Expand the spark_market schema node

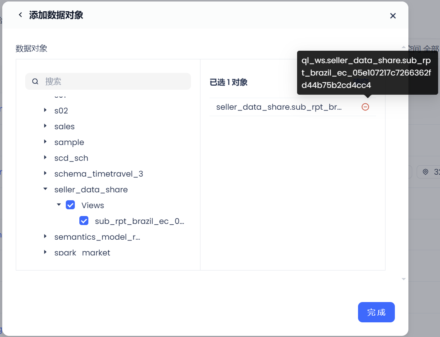coord(46,252)
